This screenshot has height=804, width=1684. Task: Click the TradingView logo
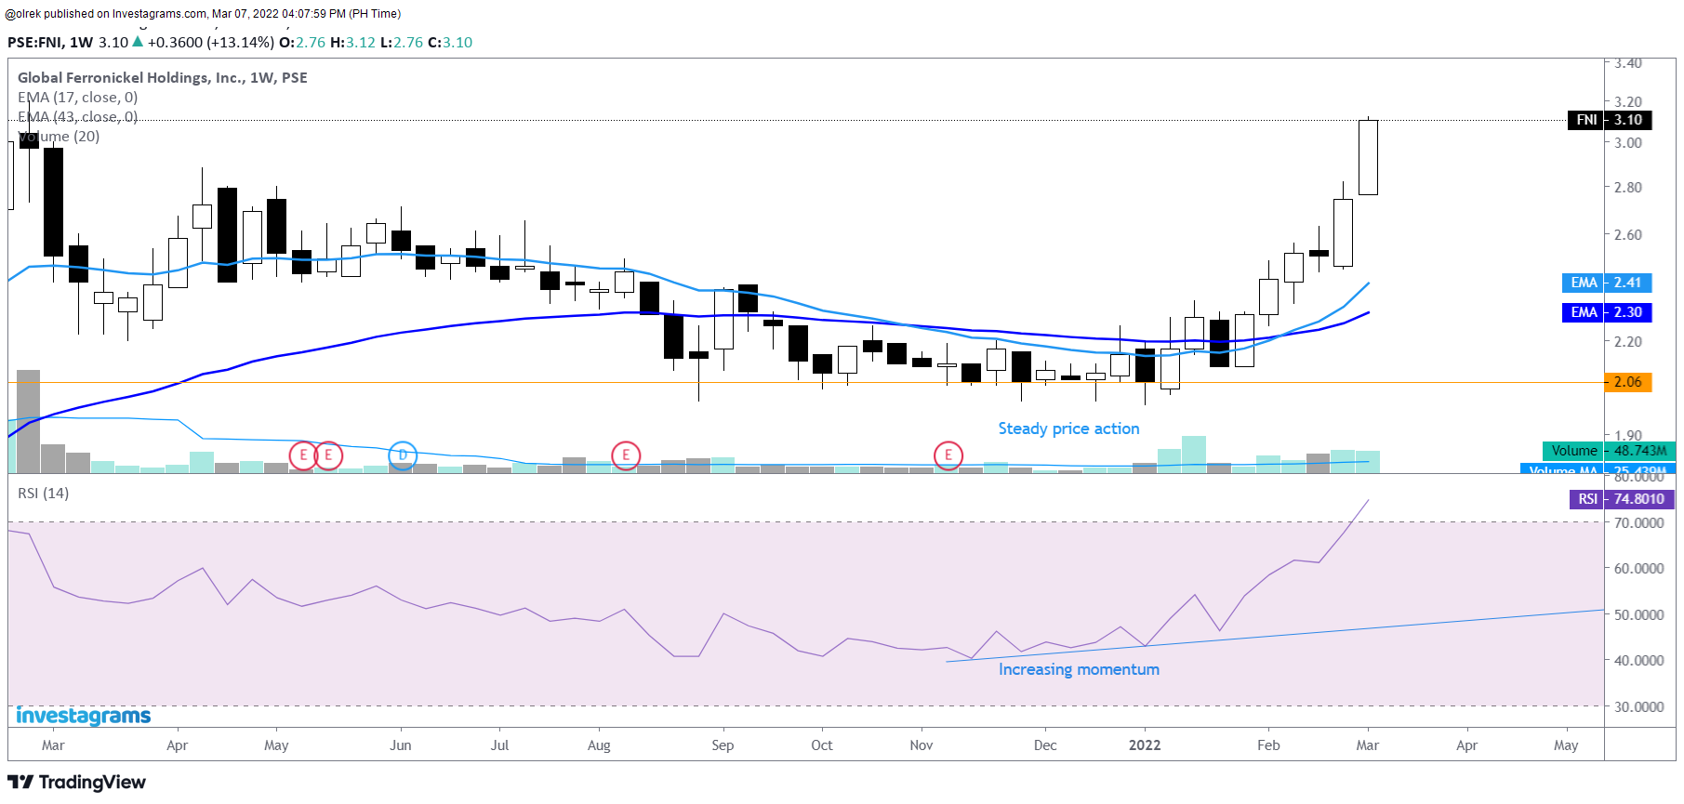click(77, 782)
